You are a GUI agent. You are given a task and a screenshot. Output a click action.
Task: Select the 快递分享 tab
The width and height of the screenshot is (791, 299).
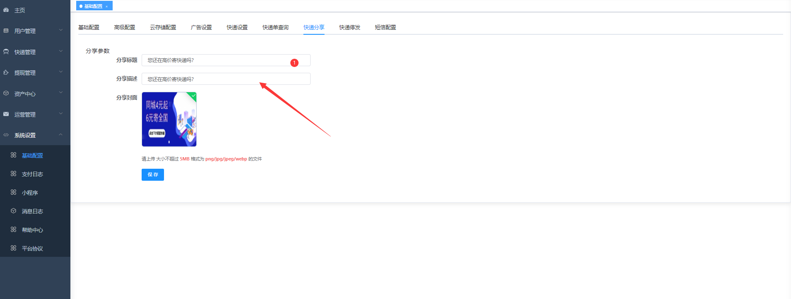314,27
